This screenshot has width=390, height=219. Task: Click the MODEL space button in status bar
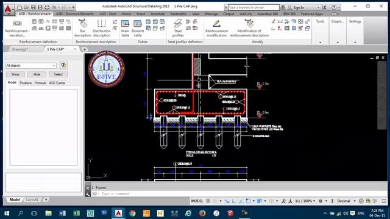coord(197,201)
